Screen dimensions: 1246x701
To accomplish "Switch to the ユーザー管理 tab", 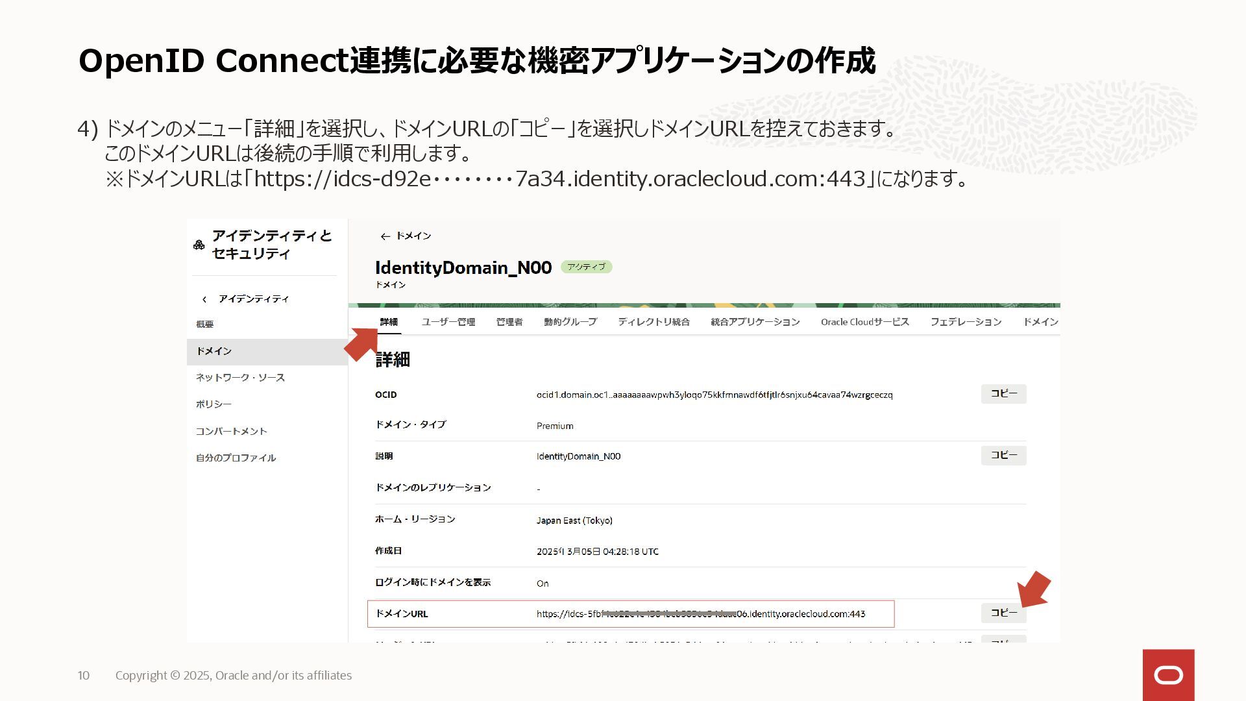I will 448,322.
